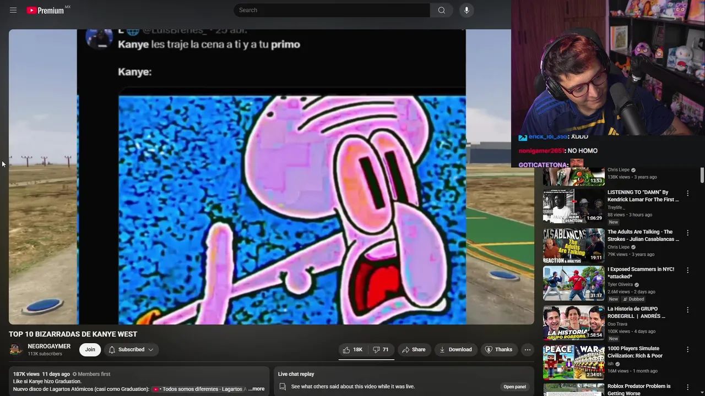Like the video with 18K thumbs up
This screenshot has height=396, width=705.
(x=352, y=349)
